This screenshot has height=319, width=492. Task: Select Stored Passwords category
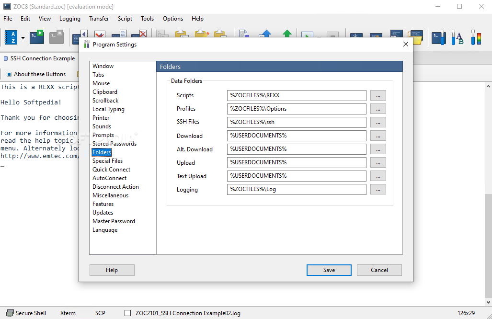[114, 143]
